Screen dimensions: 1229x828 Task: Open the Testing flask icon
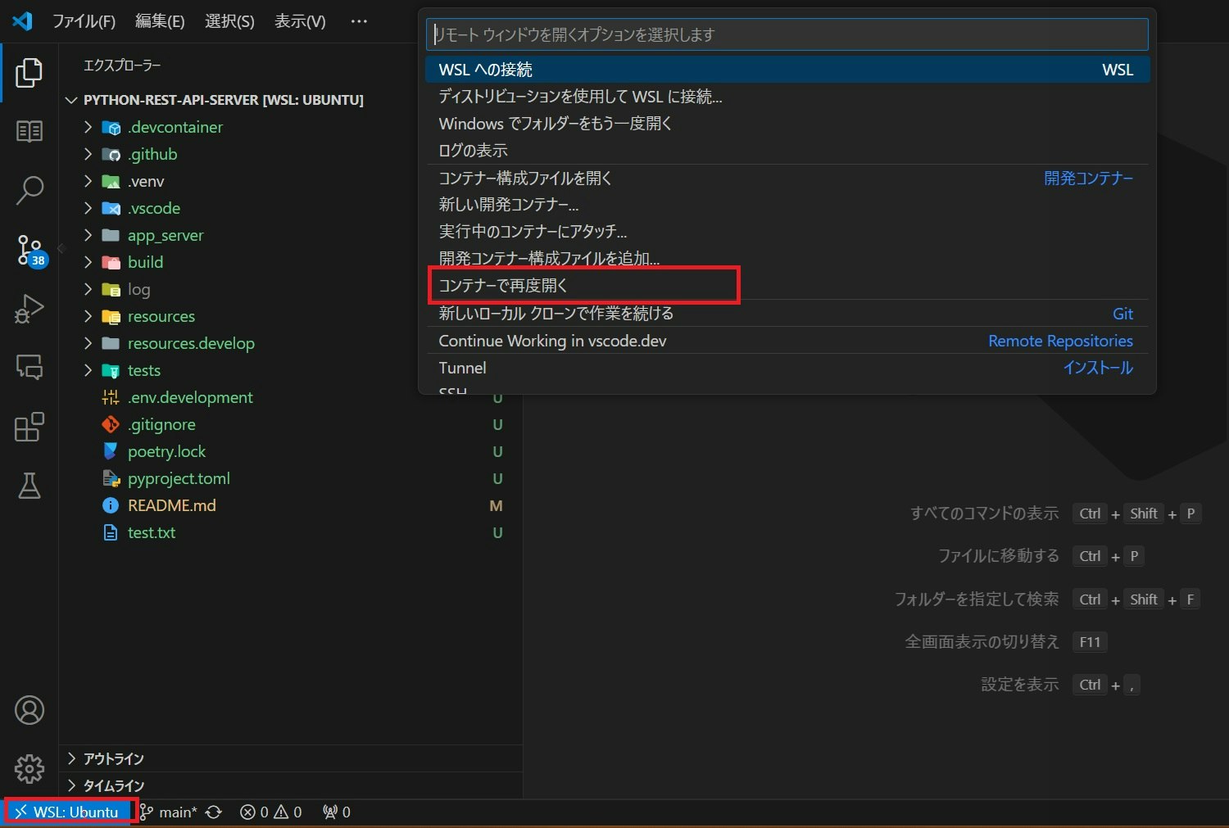(29, 486)
